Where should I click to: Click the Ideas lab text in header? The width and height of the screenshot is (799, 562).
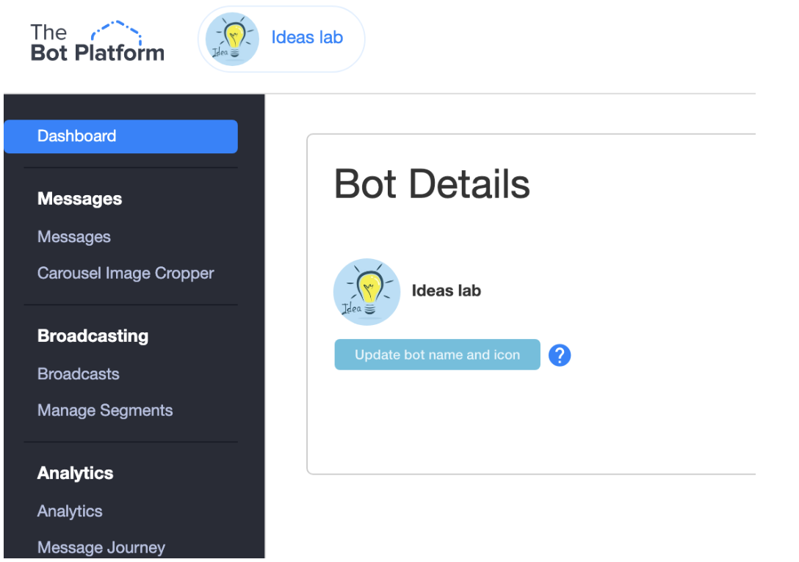(307, 37)
